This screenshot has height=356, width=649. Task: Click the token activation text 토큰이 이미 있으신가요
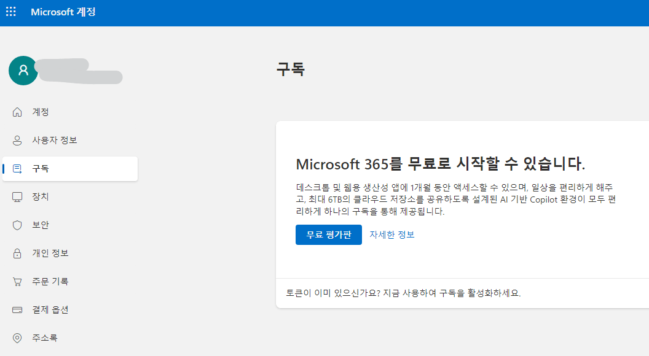point(403,293)
